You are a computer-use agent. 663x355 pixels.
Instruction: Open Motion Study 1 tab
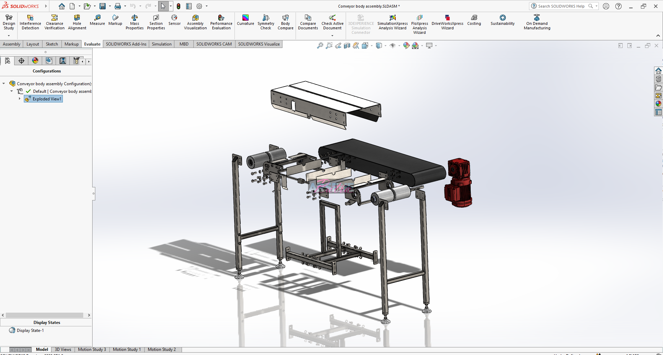click(127, 349)
